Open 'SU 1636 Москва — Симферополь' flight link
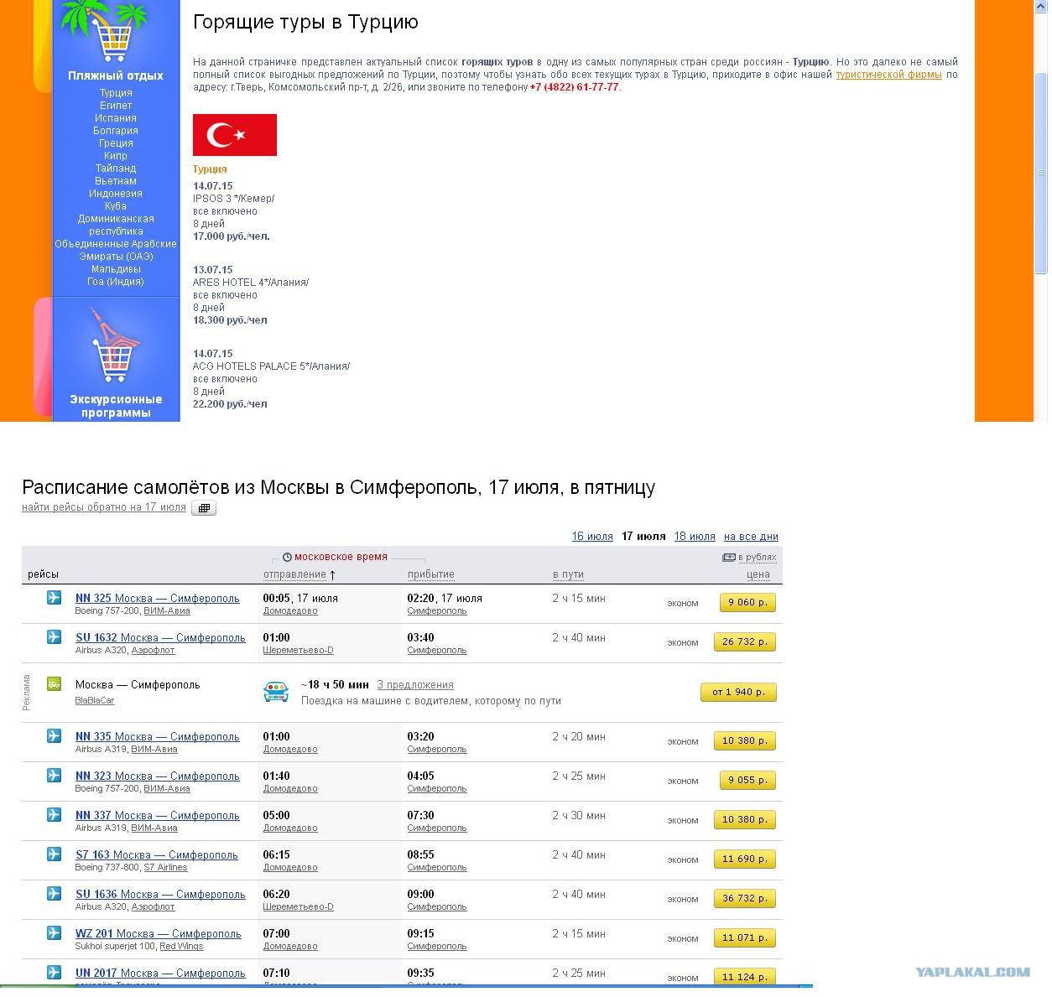The height and width of the screenshot is (997, 1052). point(160,895)
